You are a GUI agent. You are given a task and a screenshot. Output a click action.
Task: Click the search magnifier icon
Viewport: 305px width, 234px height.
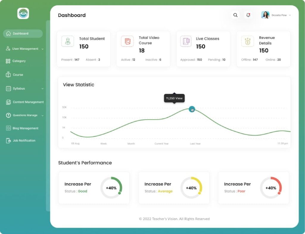pyautogui.click(x=235, y=15)
